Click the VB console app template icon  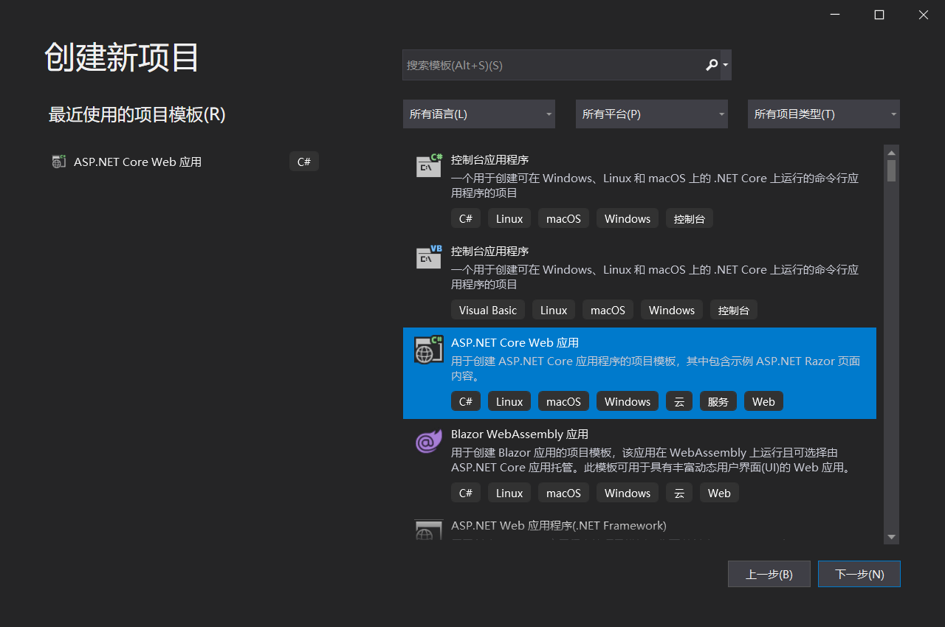(428, 257)
